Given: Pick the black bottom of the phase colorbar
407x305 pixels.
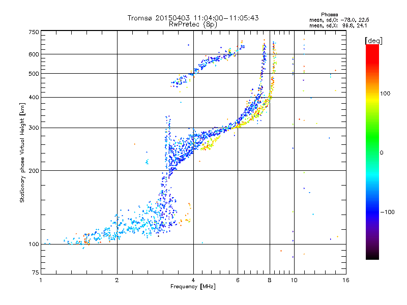Looking at the screenshot, I should tap(372, 256).
